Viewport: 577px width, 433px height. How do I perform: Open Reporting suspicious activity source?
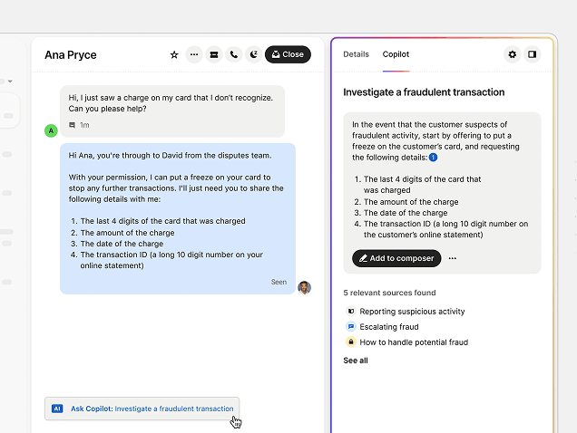click(412, 311)
